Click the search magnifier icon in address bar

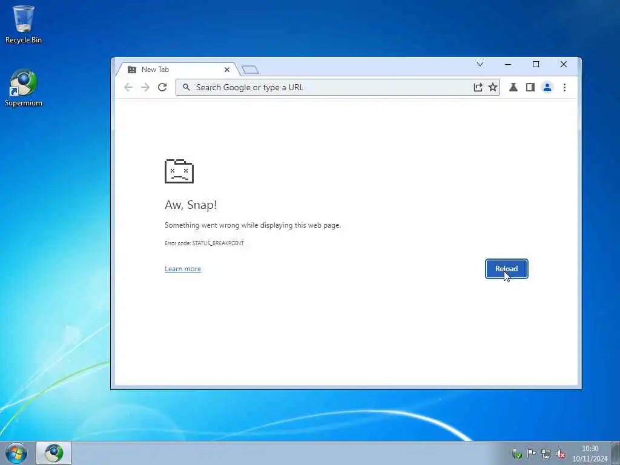(186, 87)
